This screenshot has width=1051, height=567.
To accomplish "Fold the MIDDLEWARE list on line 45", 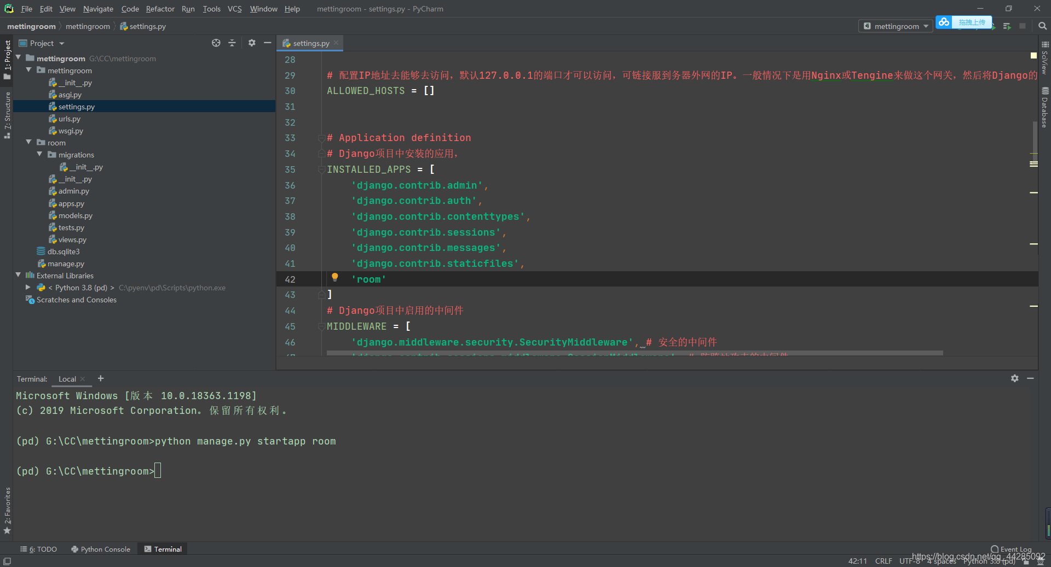I will [x=322, y=326].
